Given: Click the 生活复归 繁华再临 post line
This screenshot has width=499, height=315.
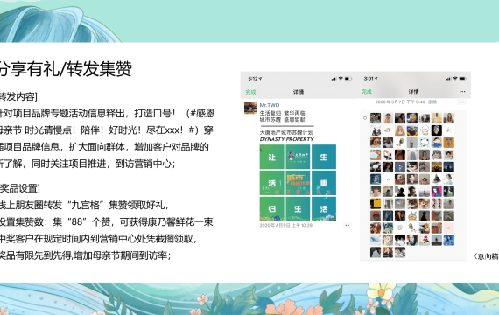Looking at the screenshot, I should click(282, 113).
